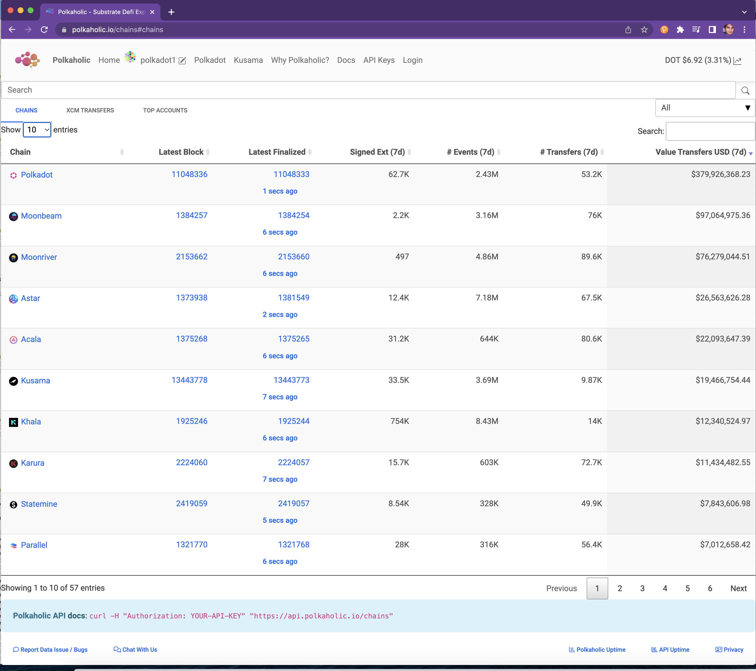
Task: Open the browser share icon
Action: 628,30
